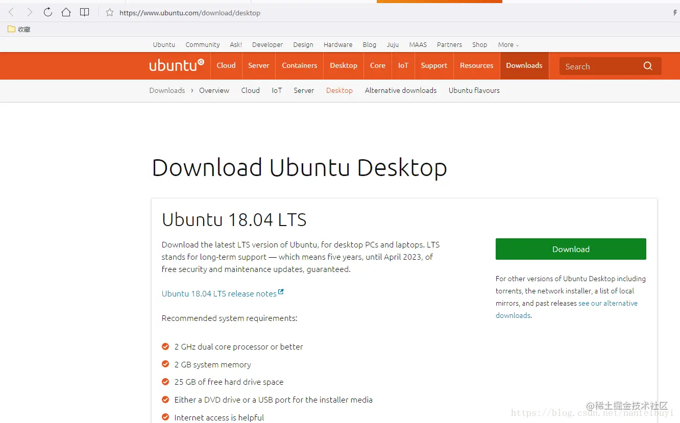The height and width of the screenshot is (423, 680).
Task: Open the Shop link in the top bar
Action: pos(479,44)
